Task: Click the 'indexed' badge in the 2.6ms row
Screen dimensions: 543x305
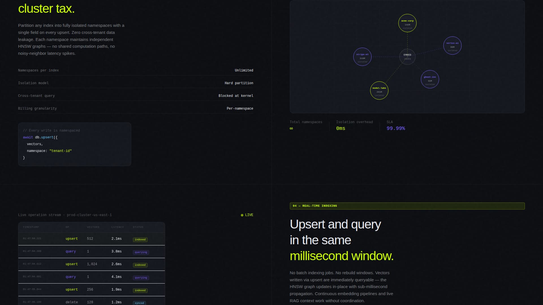Action: tap(140, 265)
